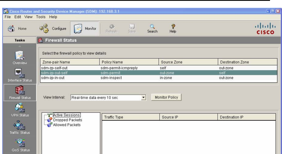Click Zone-pair Name column header
Screen dimensions: 282x154
[x=70, y=62]
